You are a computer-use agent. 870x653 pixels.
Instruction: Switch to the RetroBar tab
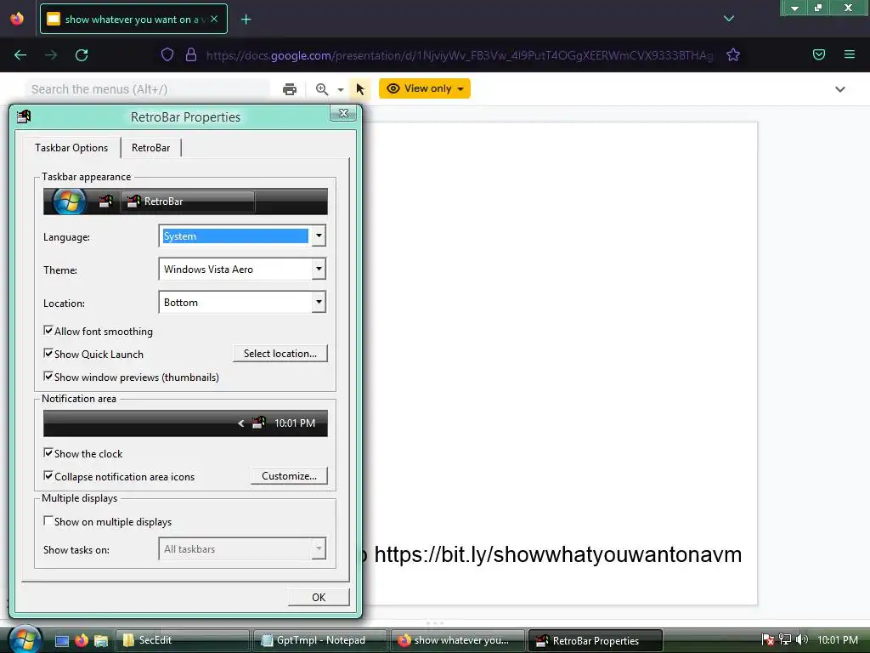tap(151, 148)
